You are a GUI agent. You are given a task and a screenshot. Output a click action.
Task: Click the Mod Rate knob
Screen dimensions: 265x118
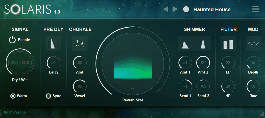click(x=253, y=86)
